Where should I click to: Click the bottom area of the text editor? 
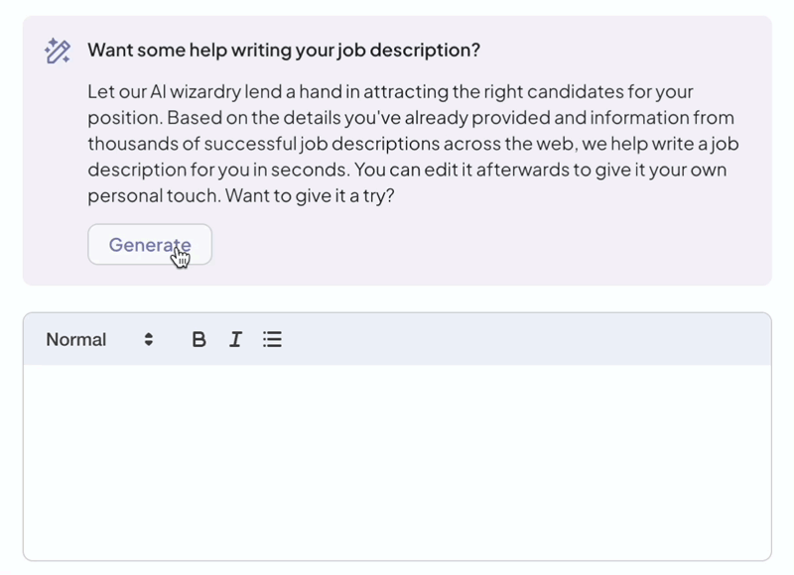(397, 535)
